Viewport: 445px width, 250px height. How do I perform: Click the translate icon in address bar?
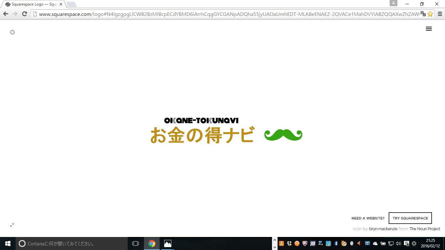pos(423,14)
